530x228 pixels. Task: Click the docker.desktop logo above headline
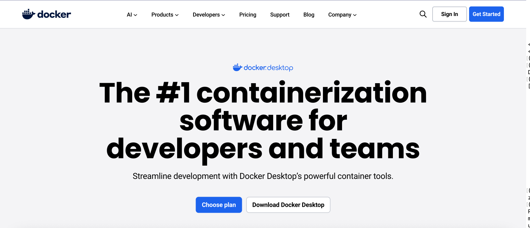pyautogui.click(x=263, y=68)
